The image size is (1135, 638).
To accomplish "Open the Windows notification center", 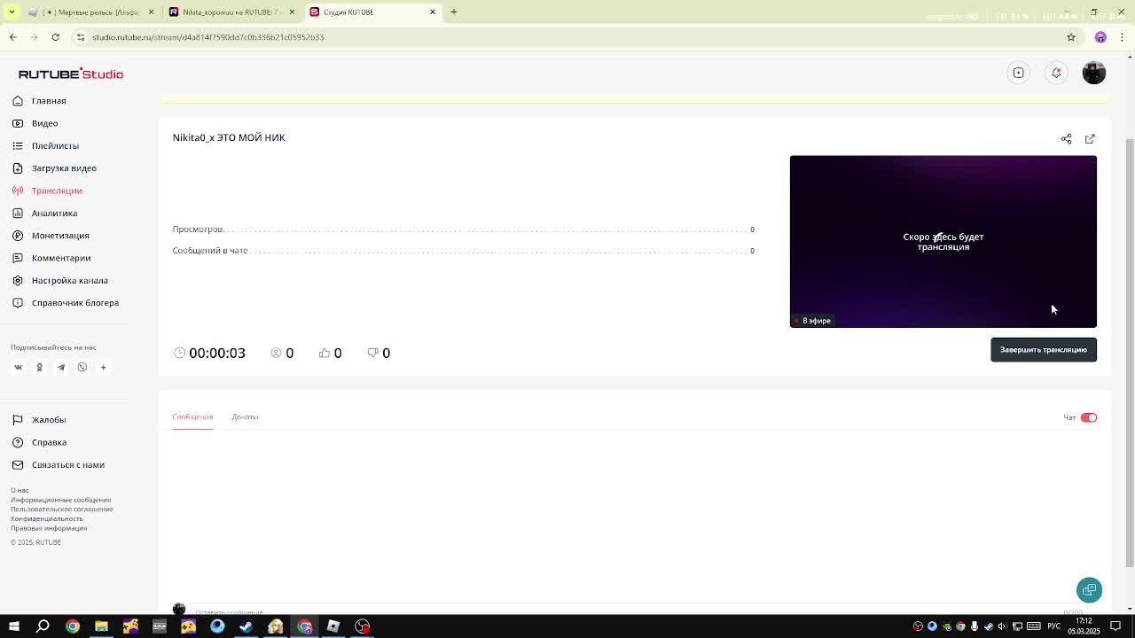I will tap(1115, 626).
